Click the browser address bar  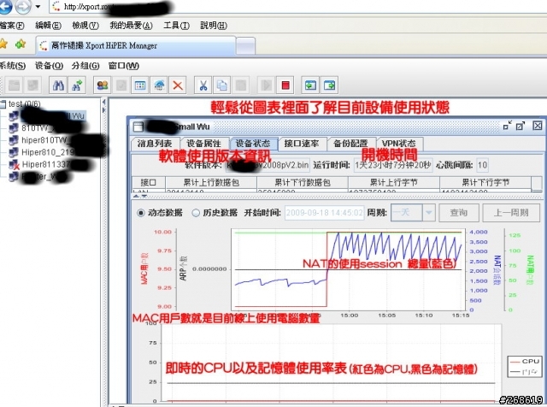tap(297, 7)
